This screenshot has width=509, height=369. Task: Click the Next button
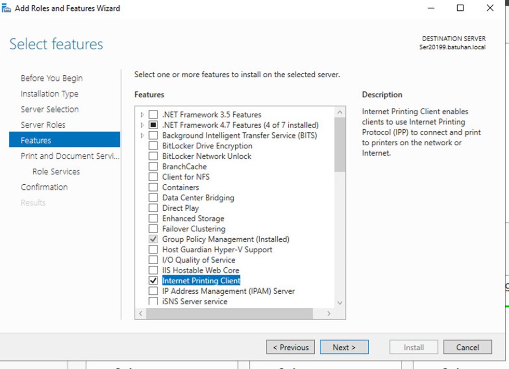pyautogui.click(x=344, y=347)
